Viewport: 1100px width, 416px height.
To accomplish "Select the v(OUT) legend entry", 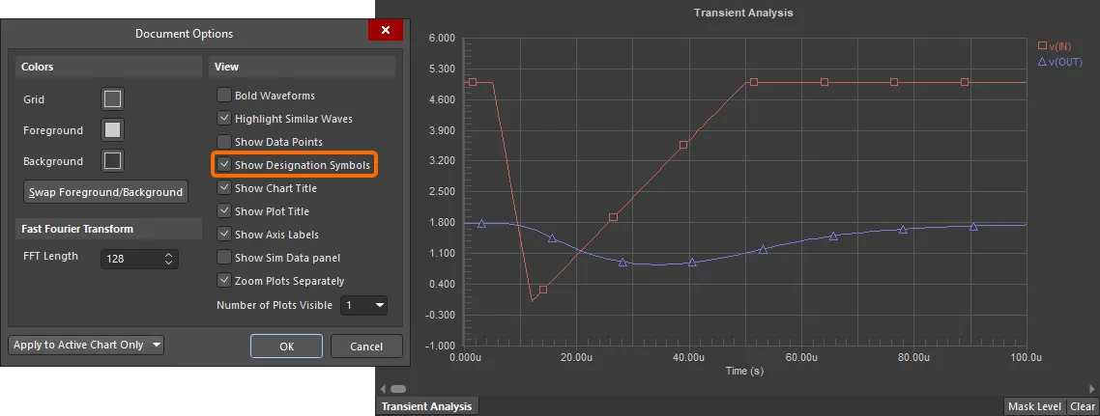I will tap(1059, 62).
